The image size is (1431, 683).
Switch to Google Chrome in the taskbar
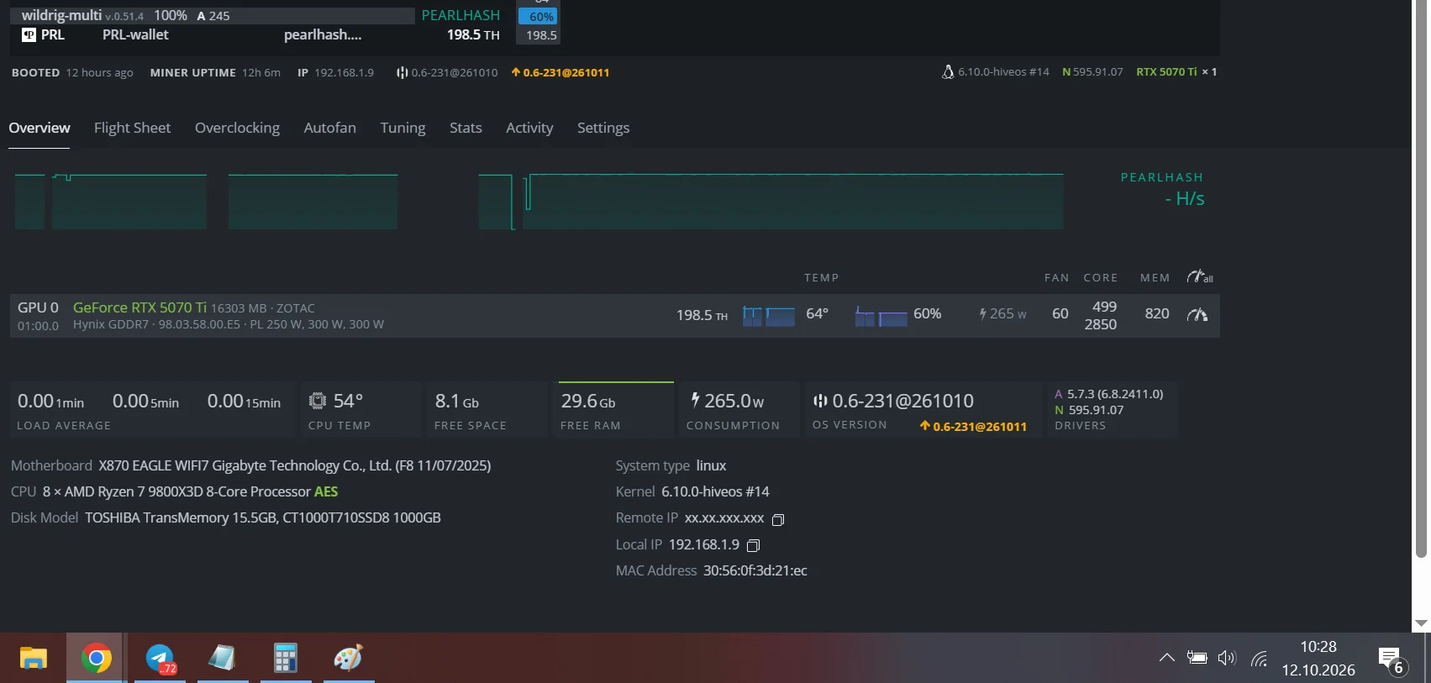click(x=96, y=658)
